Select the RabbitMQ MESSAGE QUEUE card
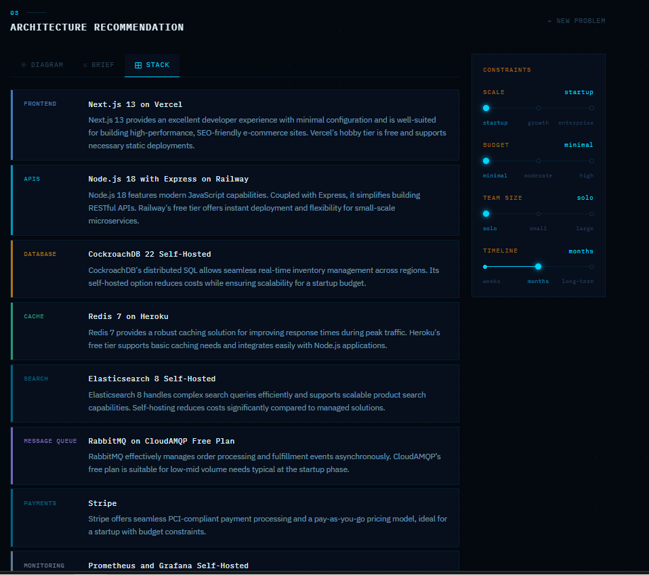The image size is (649, 575). (x=234, y=455)
